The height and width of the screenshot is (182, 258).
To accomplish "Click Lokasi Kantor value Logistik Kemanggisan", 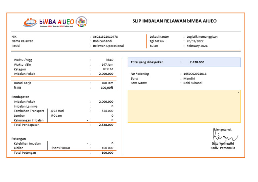I will pyautogui.click(x=202, y=37).
